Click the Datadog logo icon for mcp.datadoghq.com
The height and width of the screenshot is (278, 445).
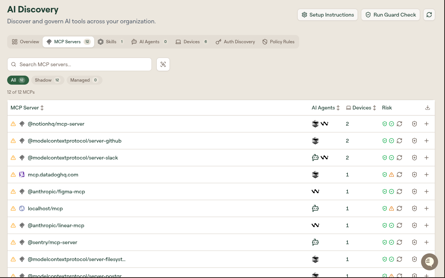point(22,175)
